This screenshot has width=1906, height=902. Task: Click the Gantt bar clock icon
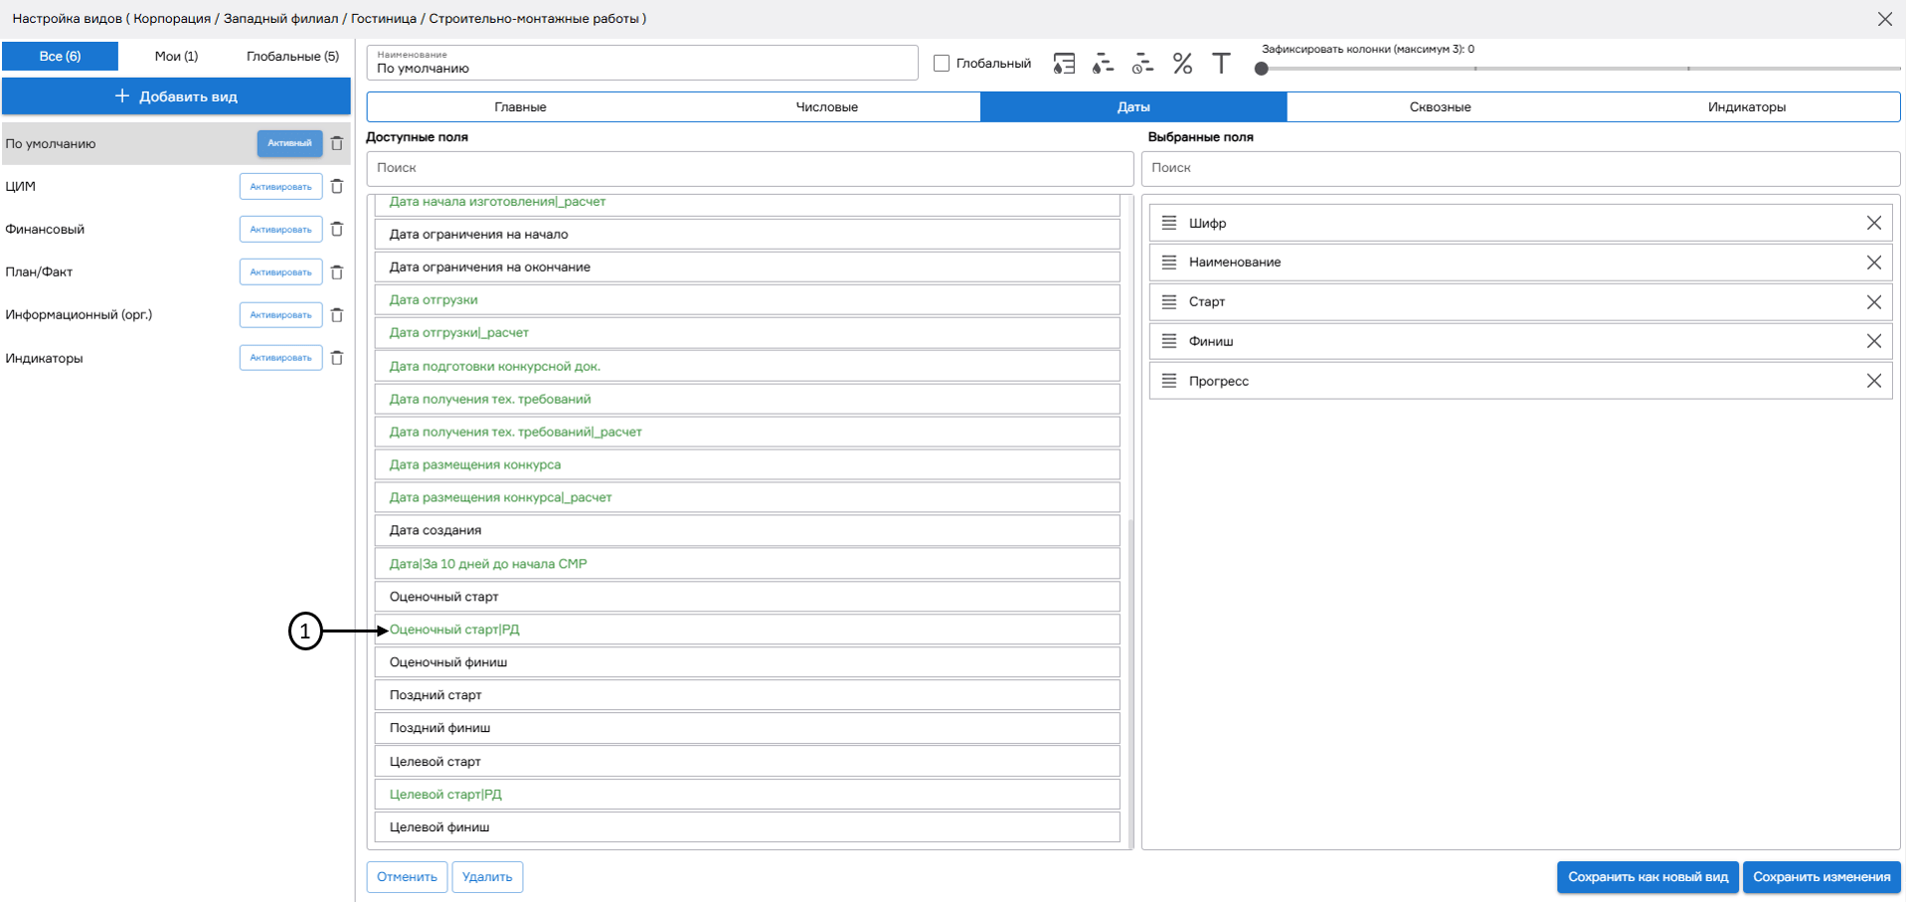pyautogui.click(x=1142, y=65)
